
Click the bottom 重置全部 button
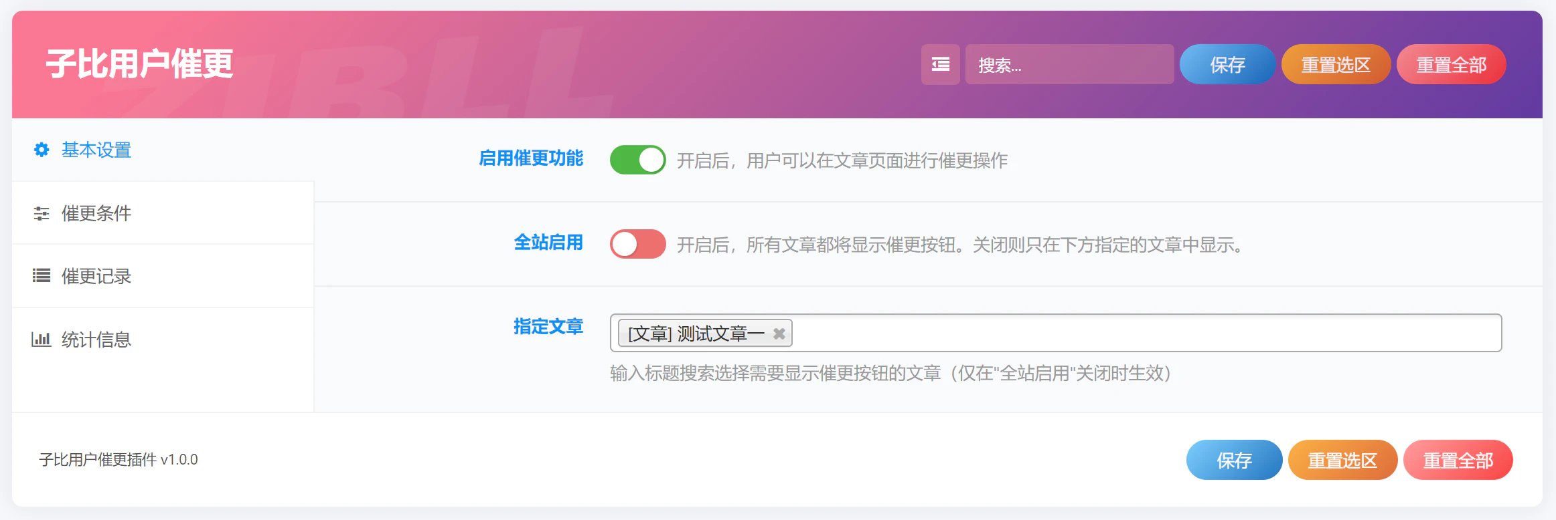1458,460
